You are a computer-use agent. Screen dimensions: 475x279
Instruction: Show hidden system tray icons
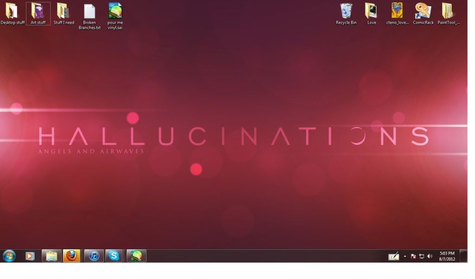tap(405, 256)
